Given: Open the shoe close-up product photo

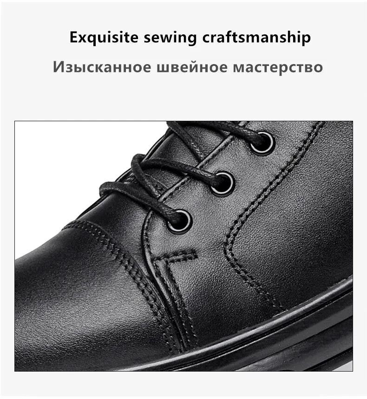Looking at the screenshot, I should coord(183,246).
